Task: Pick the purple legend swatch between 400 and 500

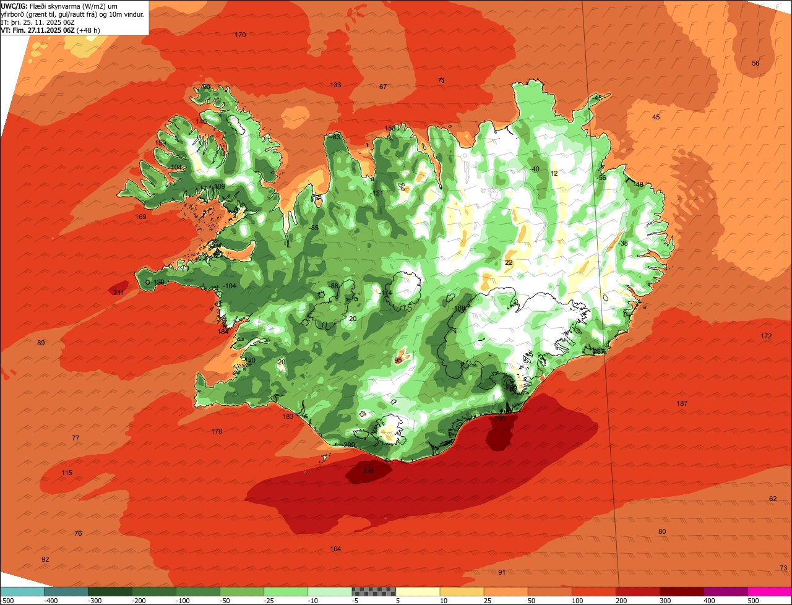Action: (x=726, y=591)
